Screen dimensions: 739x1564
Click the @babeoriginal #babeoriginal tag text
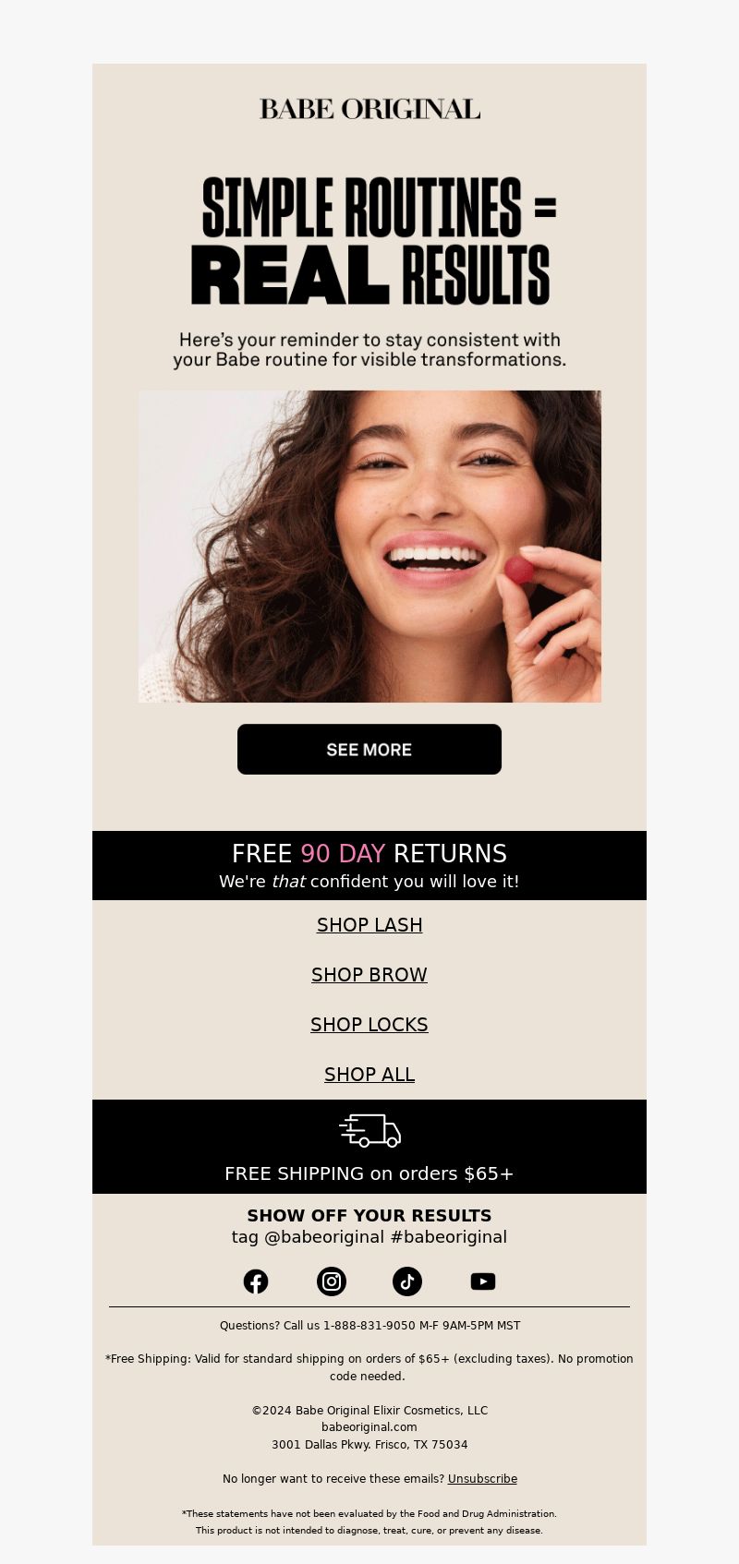click(x=369, y=1237)
